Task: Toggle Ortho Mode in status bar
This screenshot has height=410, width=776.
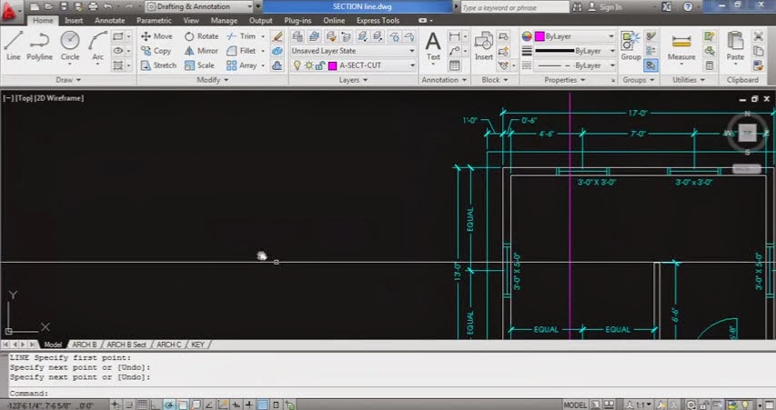Action: pos(156,405)
